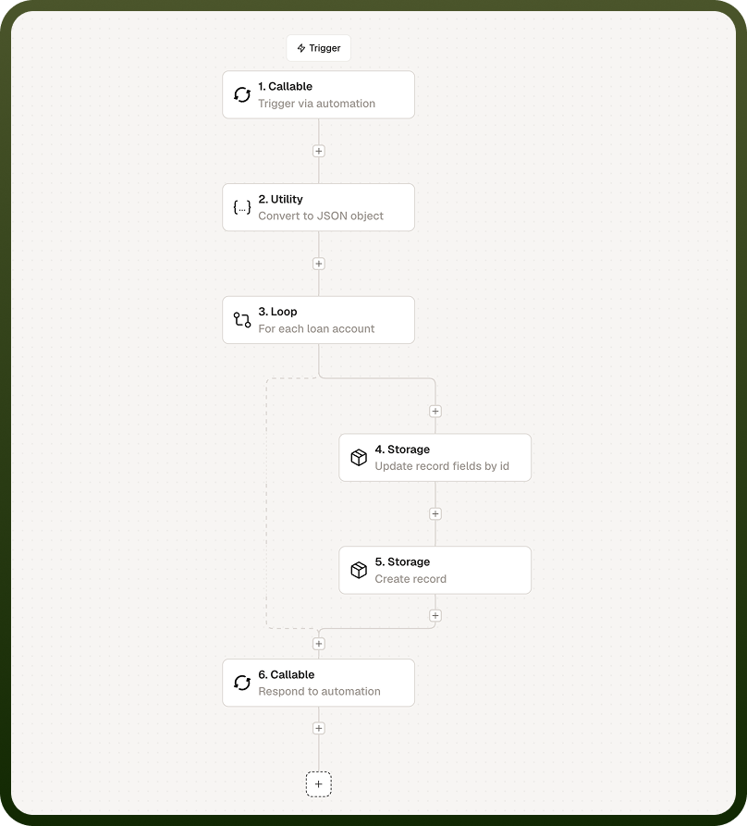Click the loop branch icon in step 3 Loop
Viewport: 747px width, 826px height.
click(x=242, y=320)
